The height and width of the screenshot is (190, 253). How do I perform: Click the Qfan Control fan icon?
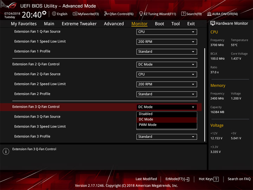click(106, 14)
